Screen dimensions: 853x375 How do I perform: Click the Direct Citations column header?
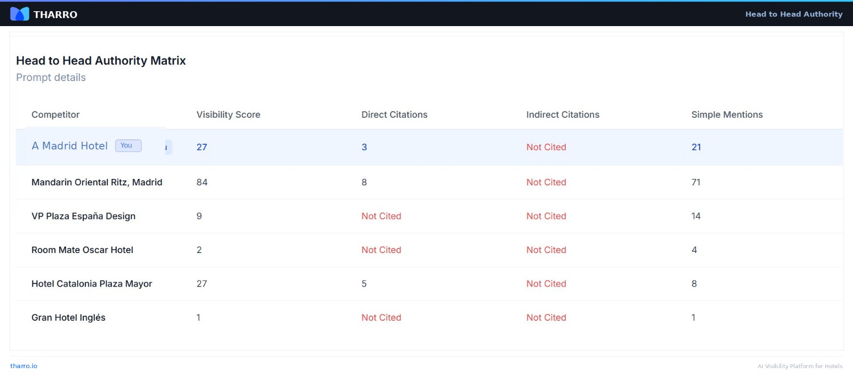[x=394, y=115]
